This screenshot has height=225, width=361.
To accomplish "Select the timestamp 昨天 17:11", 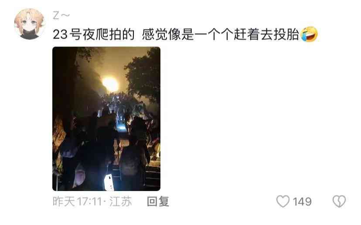I will pyautogui.click(x=77, y=201).
